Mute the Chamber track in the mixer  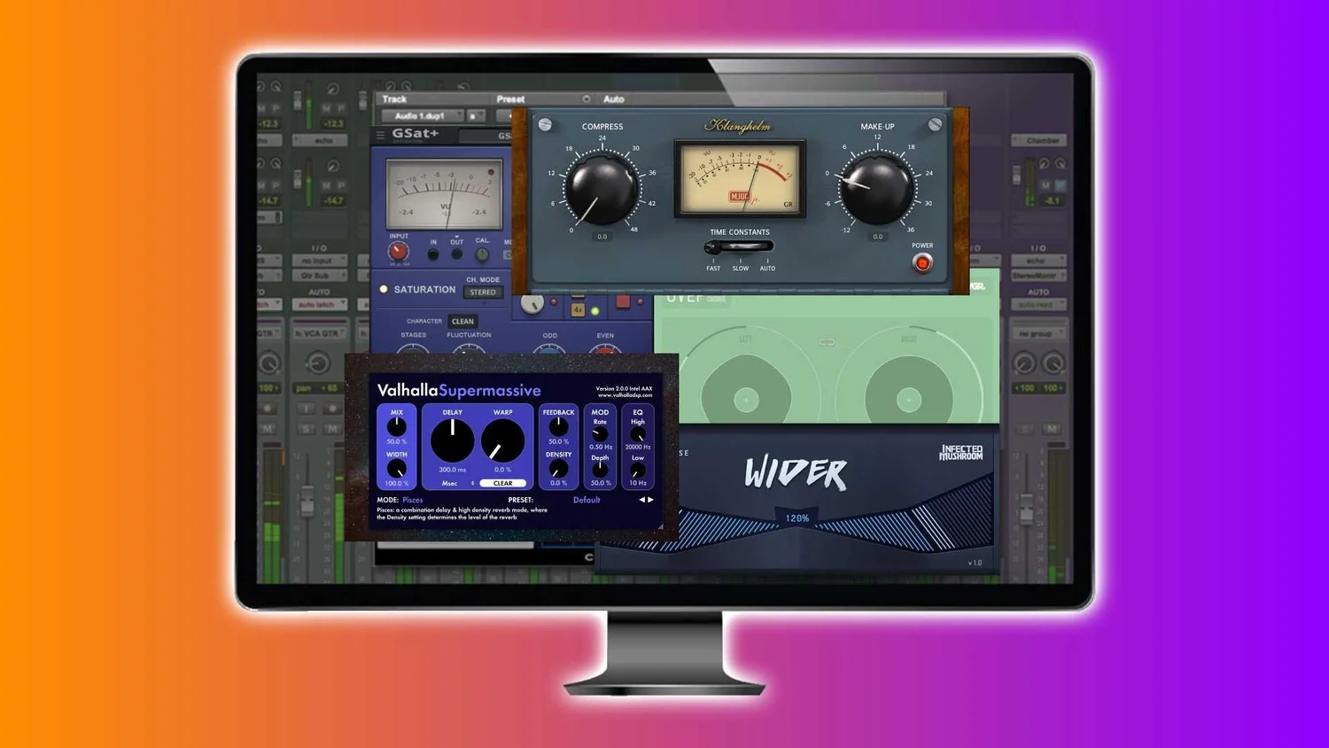(1045, 184)
